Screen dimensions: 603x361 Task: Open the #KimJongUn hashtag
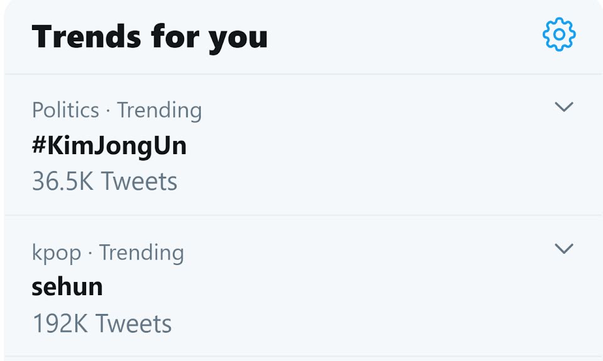[x=109, y=145]
